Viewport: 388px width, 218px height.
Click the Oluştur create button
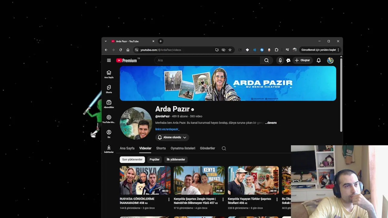tap(302, 60)
